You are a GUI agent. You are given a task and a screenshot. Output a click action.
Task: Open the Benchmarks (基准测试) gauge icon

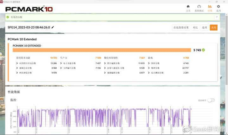tap(199, 7)
